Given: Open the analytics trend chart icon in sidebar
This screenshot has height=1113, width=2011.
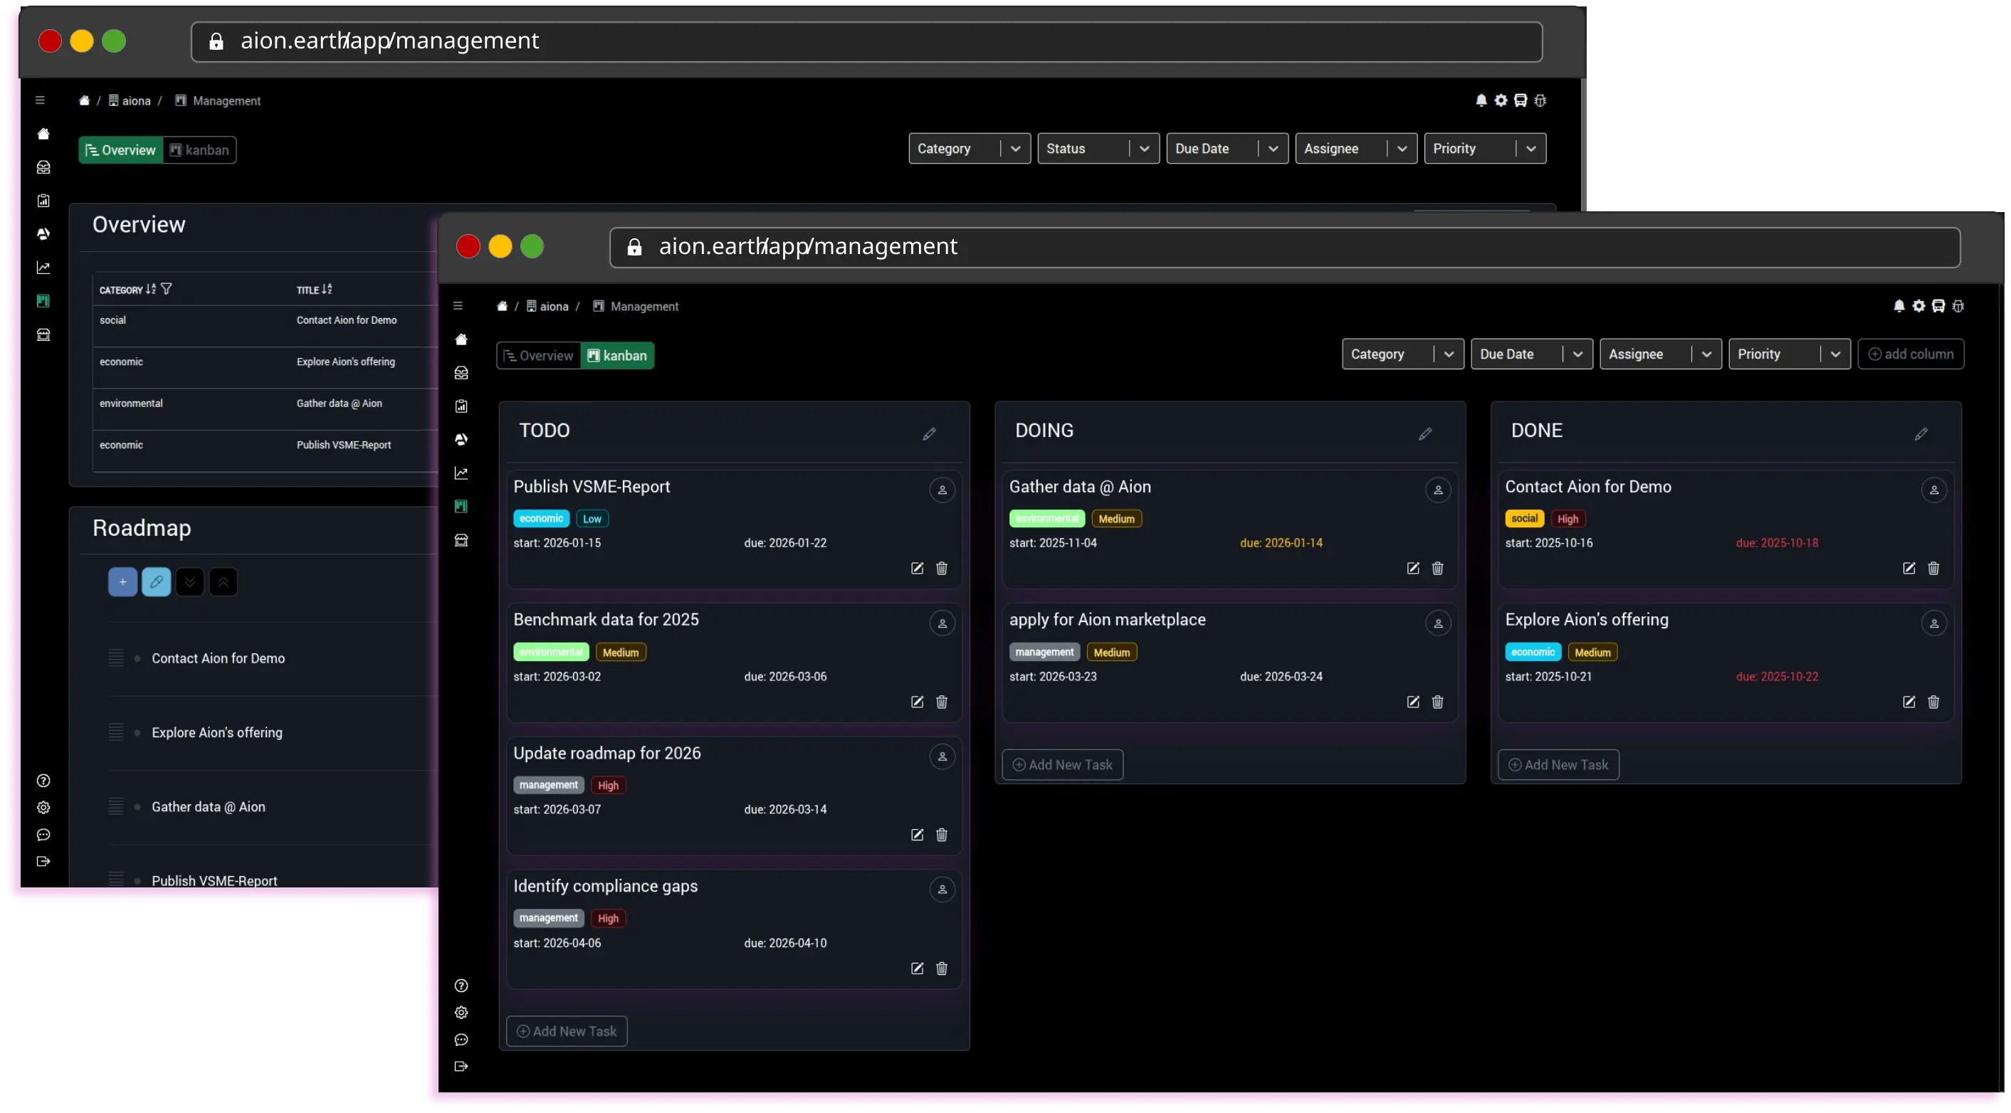Looking at the screenshot, I should coord(461,473).
